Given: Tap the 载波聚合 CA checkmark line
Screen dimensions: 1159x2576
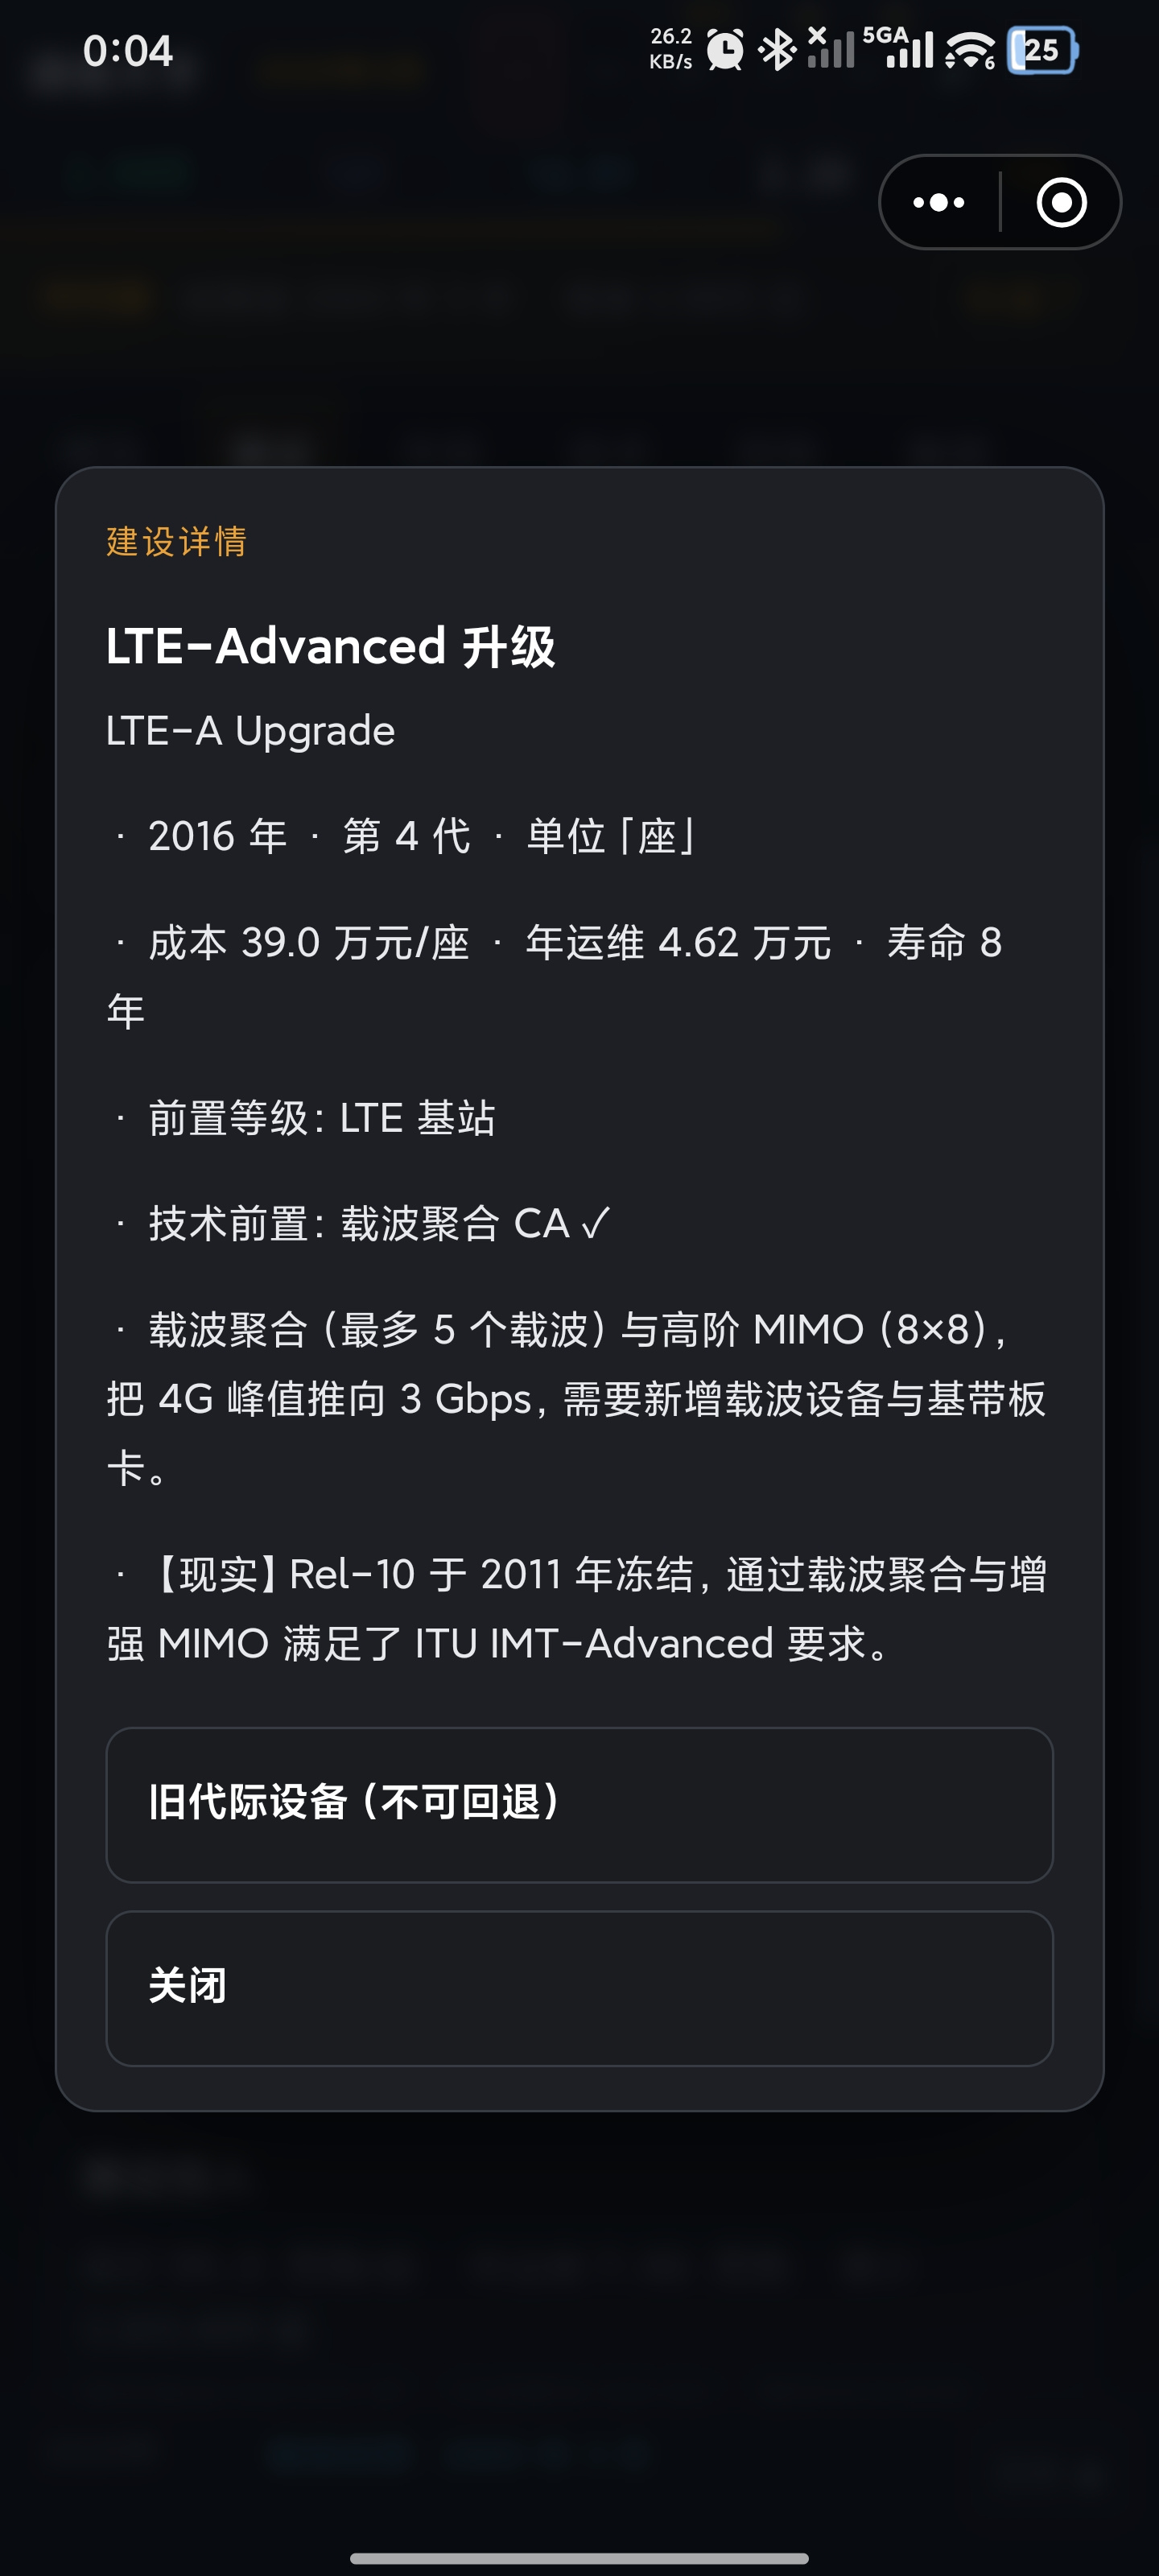Looking at the screenshot, I should pyautogui.click(x=360, y=1224).
